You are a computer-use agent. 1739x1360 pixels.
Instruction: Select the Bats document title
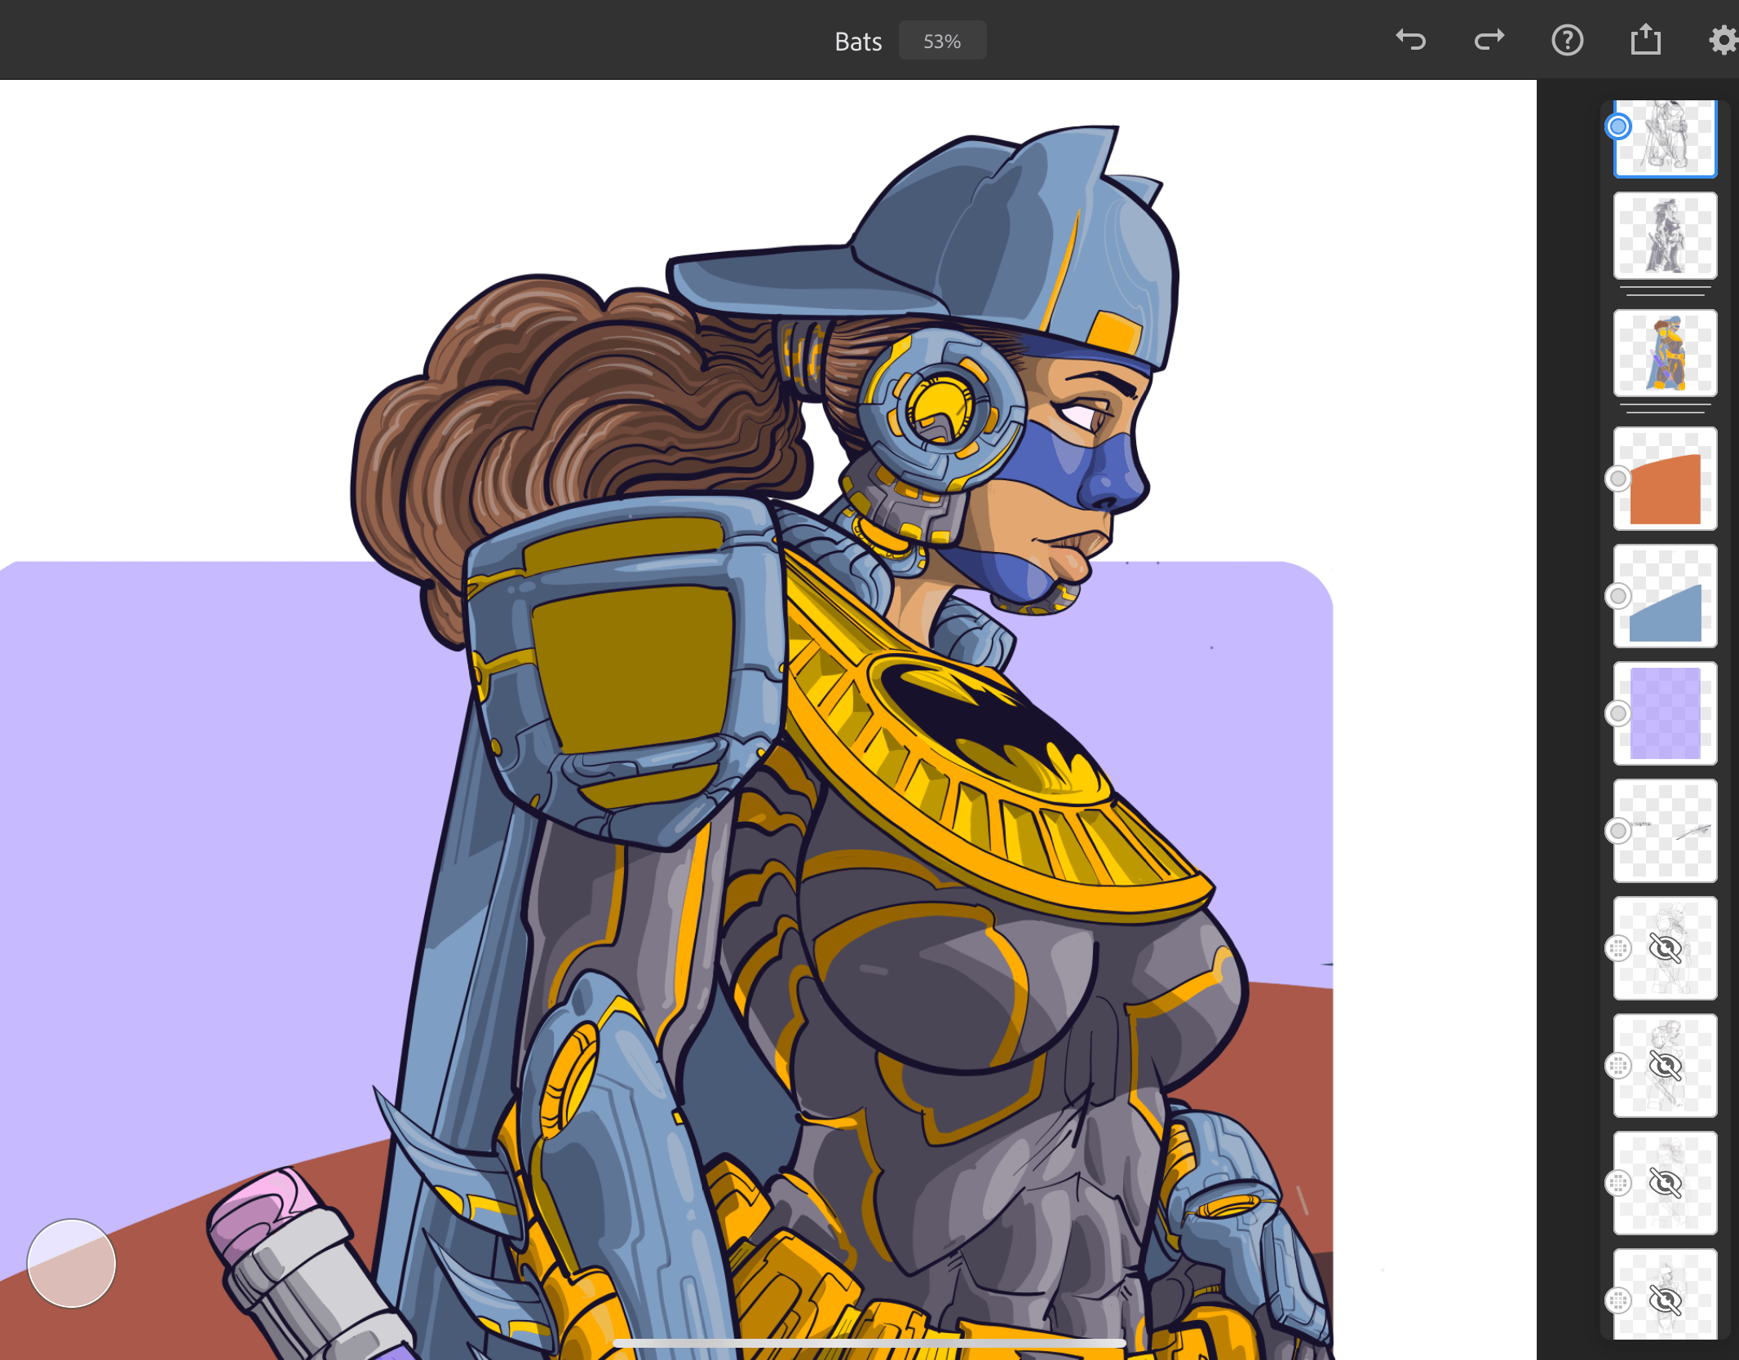click(x=858, y=42)
